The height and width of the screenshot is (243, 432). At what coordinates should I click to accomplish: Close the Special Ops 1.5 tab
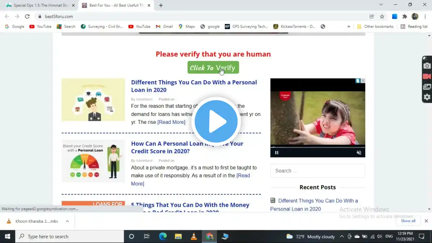click(x=73, y=5)
